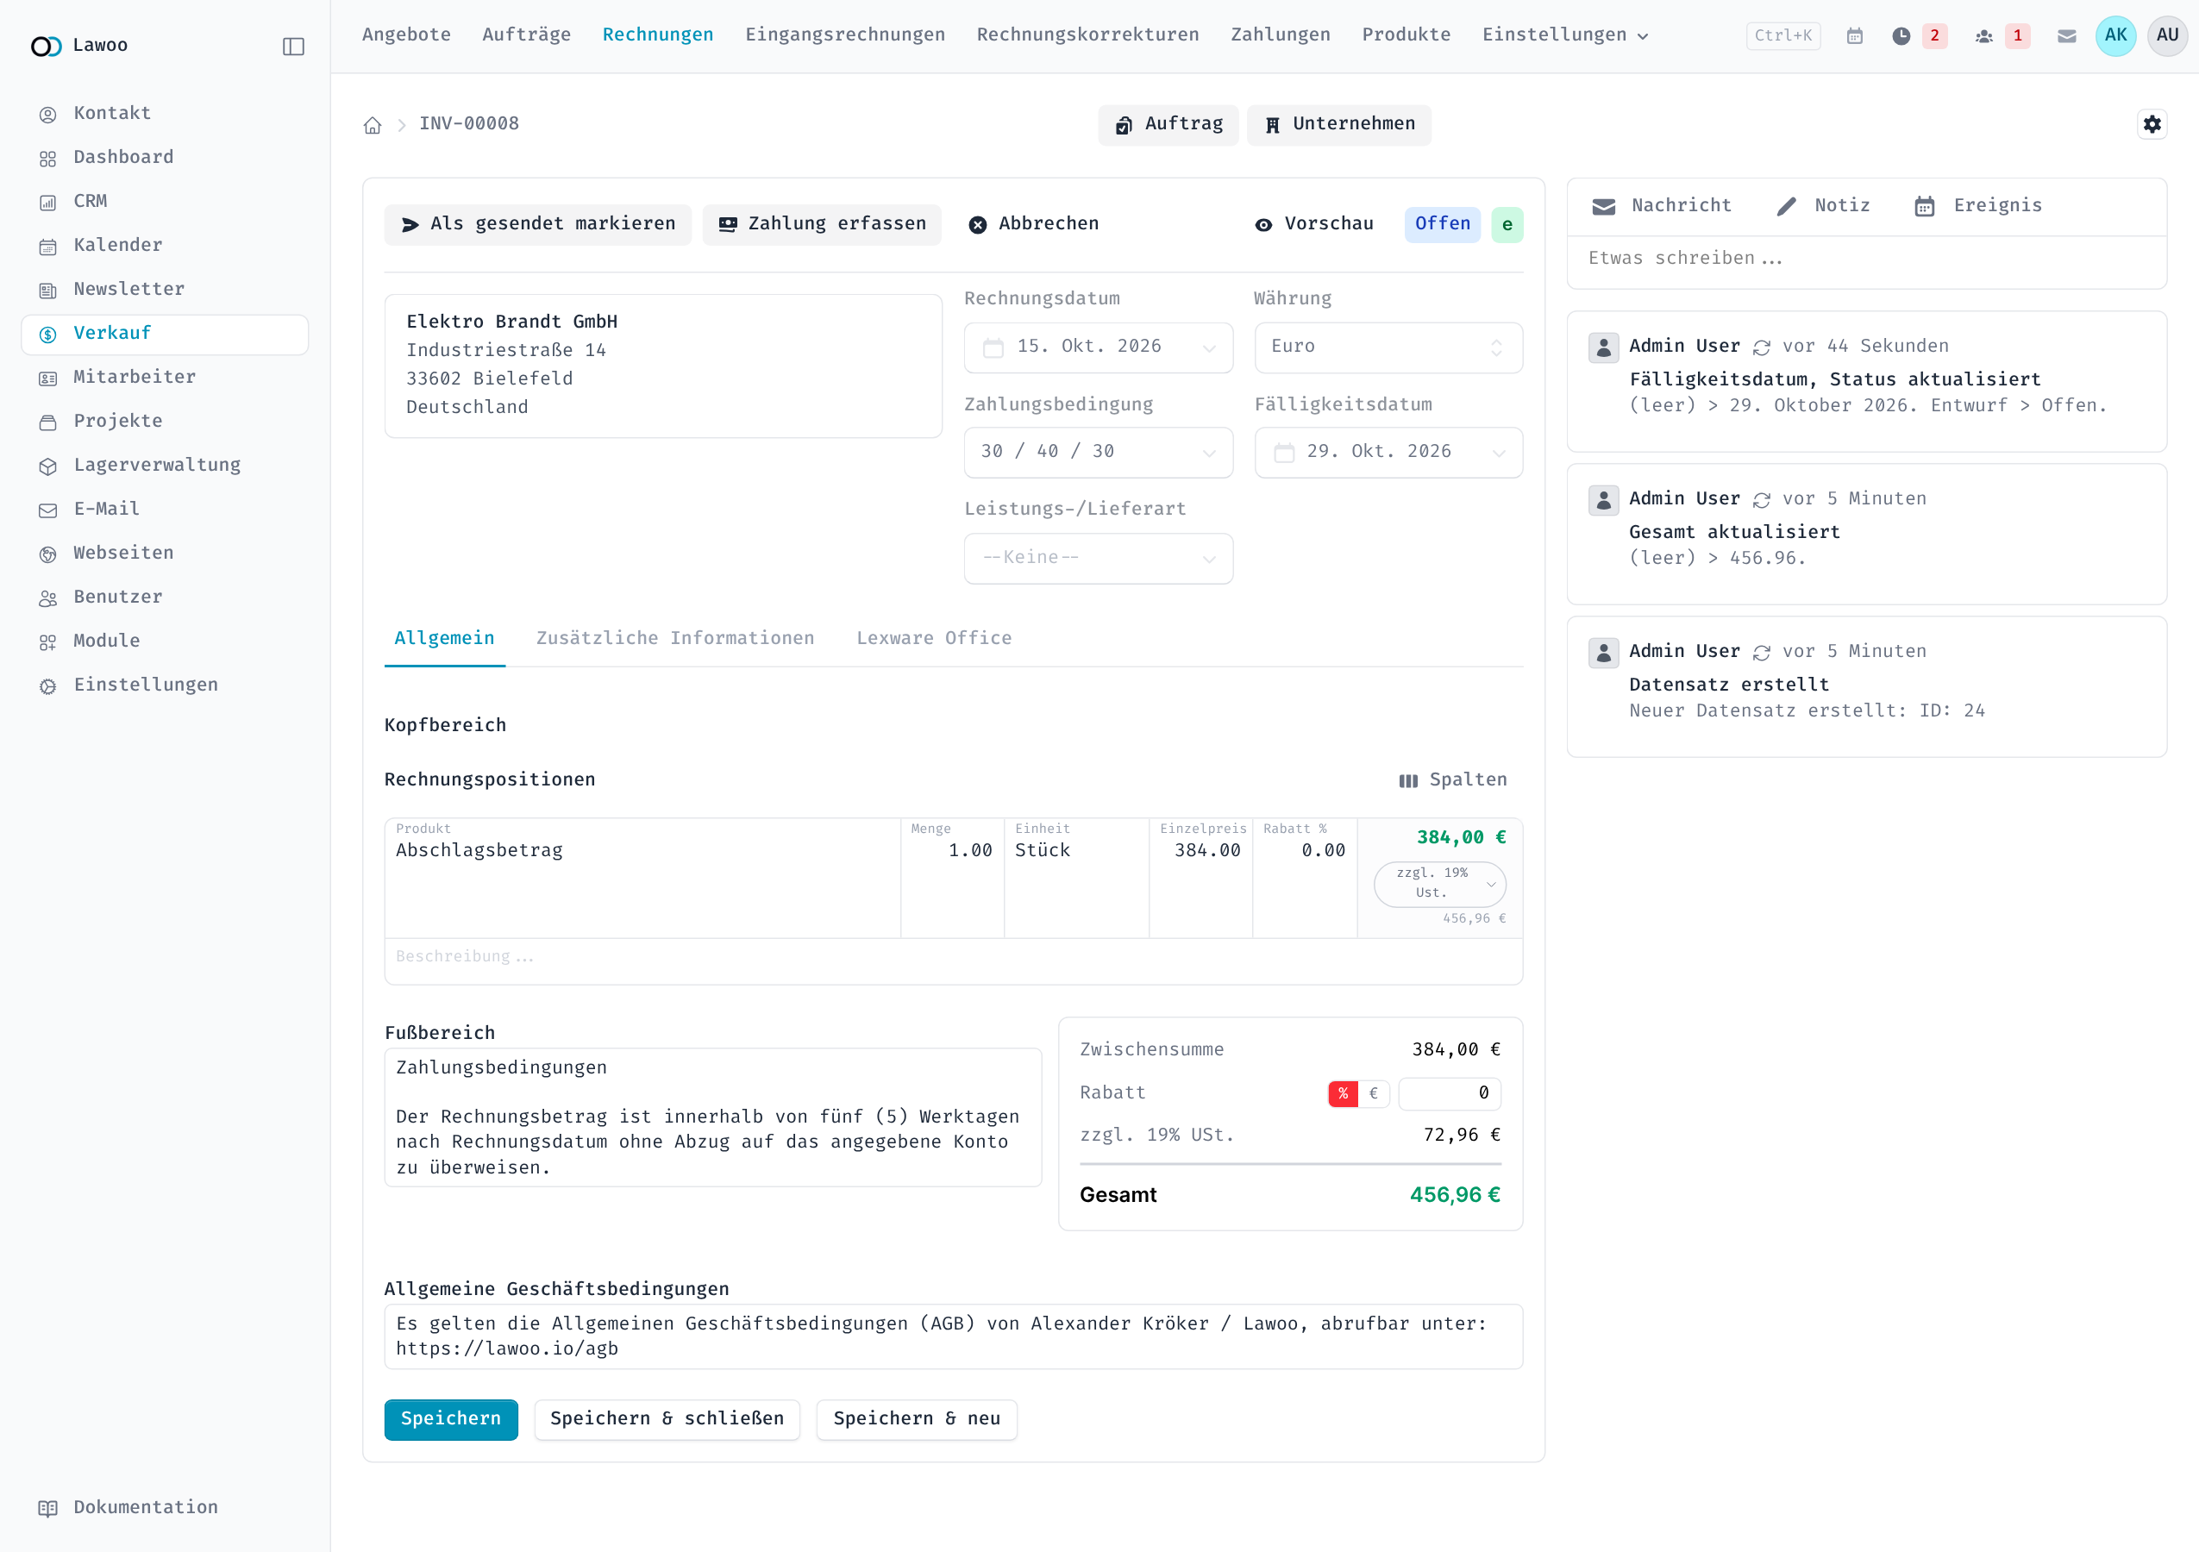Viewport: 2199px width, 1552px height.
Task: Open zzgl. 19% Ust. tax dropdown
Action: coord(1439,884)
